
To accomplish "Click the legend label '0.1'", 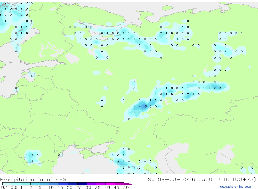I will click(4, 187).
